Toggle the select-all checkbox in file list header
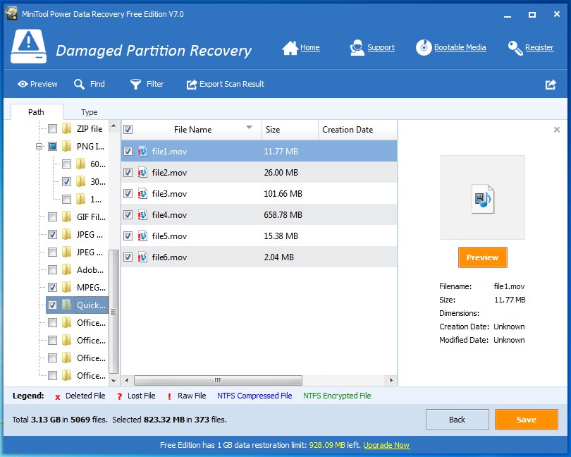 (128, 129)
